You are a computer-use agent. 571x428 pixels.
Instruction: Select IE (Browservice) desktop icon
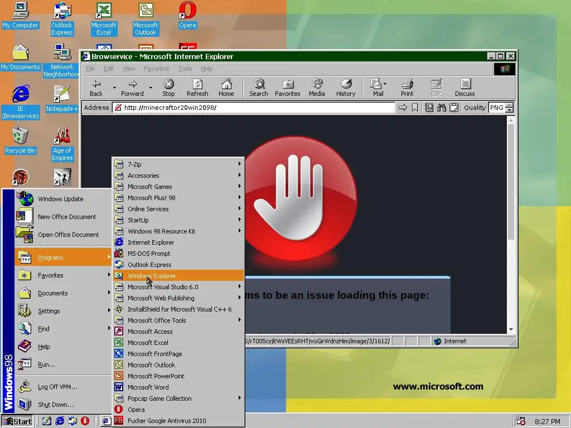tap(21, 103)
